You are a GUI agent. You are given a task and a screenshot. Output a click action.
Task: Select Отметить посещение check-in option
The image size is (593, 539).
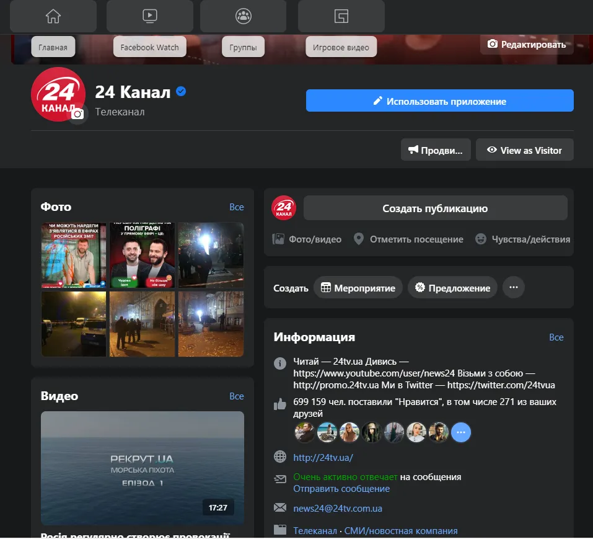[408, 239]
